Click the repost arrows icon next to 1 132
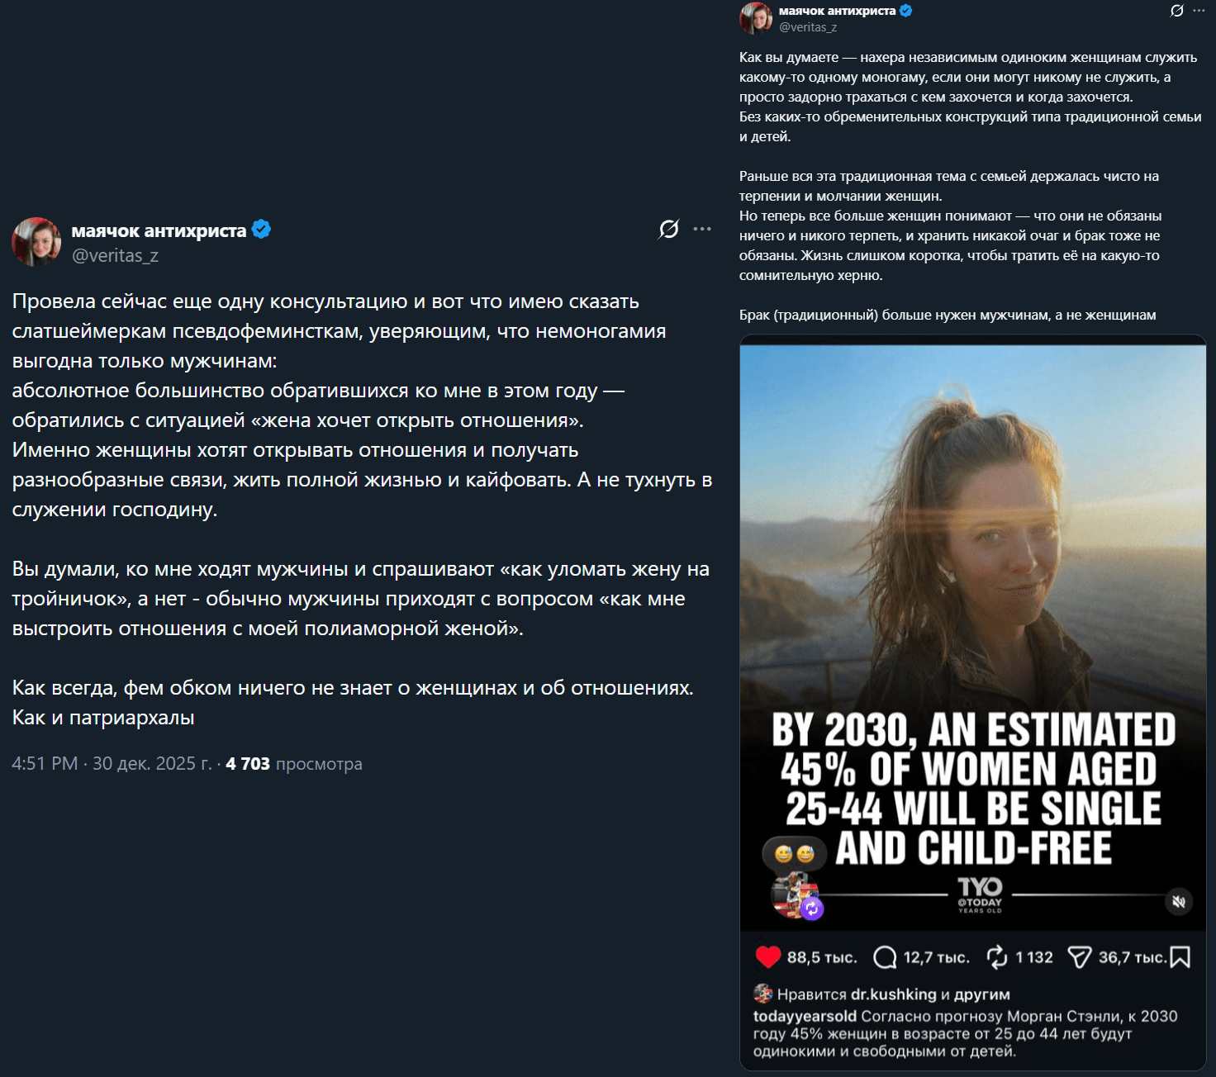The height and width of the screenshot is (1077, 1216). tap(997, 957)
